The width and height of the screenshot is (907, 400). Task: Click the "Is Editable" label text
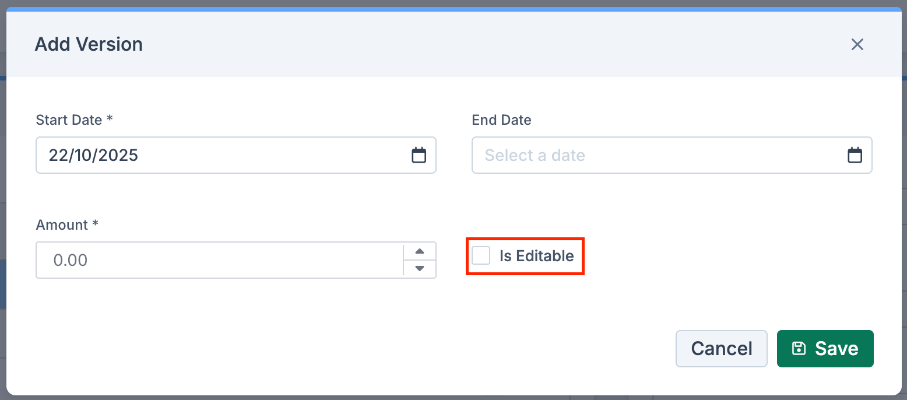pyautogui.click(x=536, y=256)
